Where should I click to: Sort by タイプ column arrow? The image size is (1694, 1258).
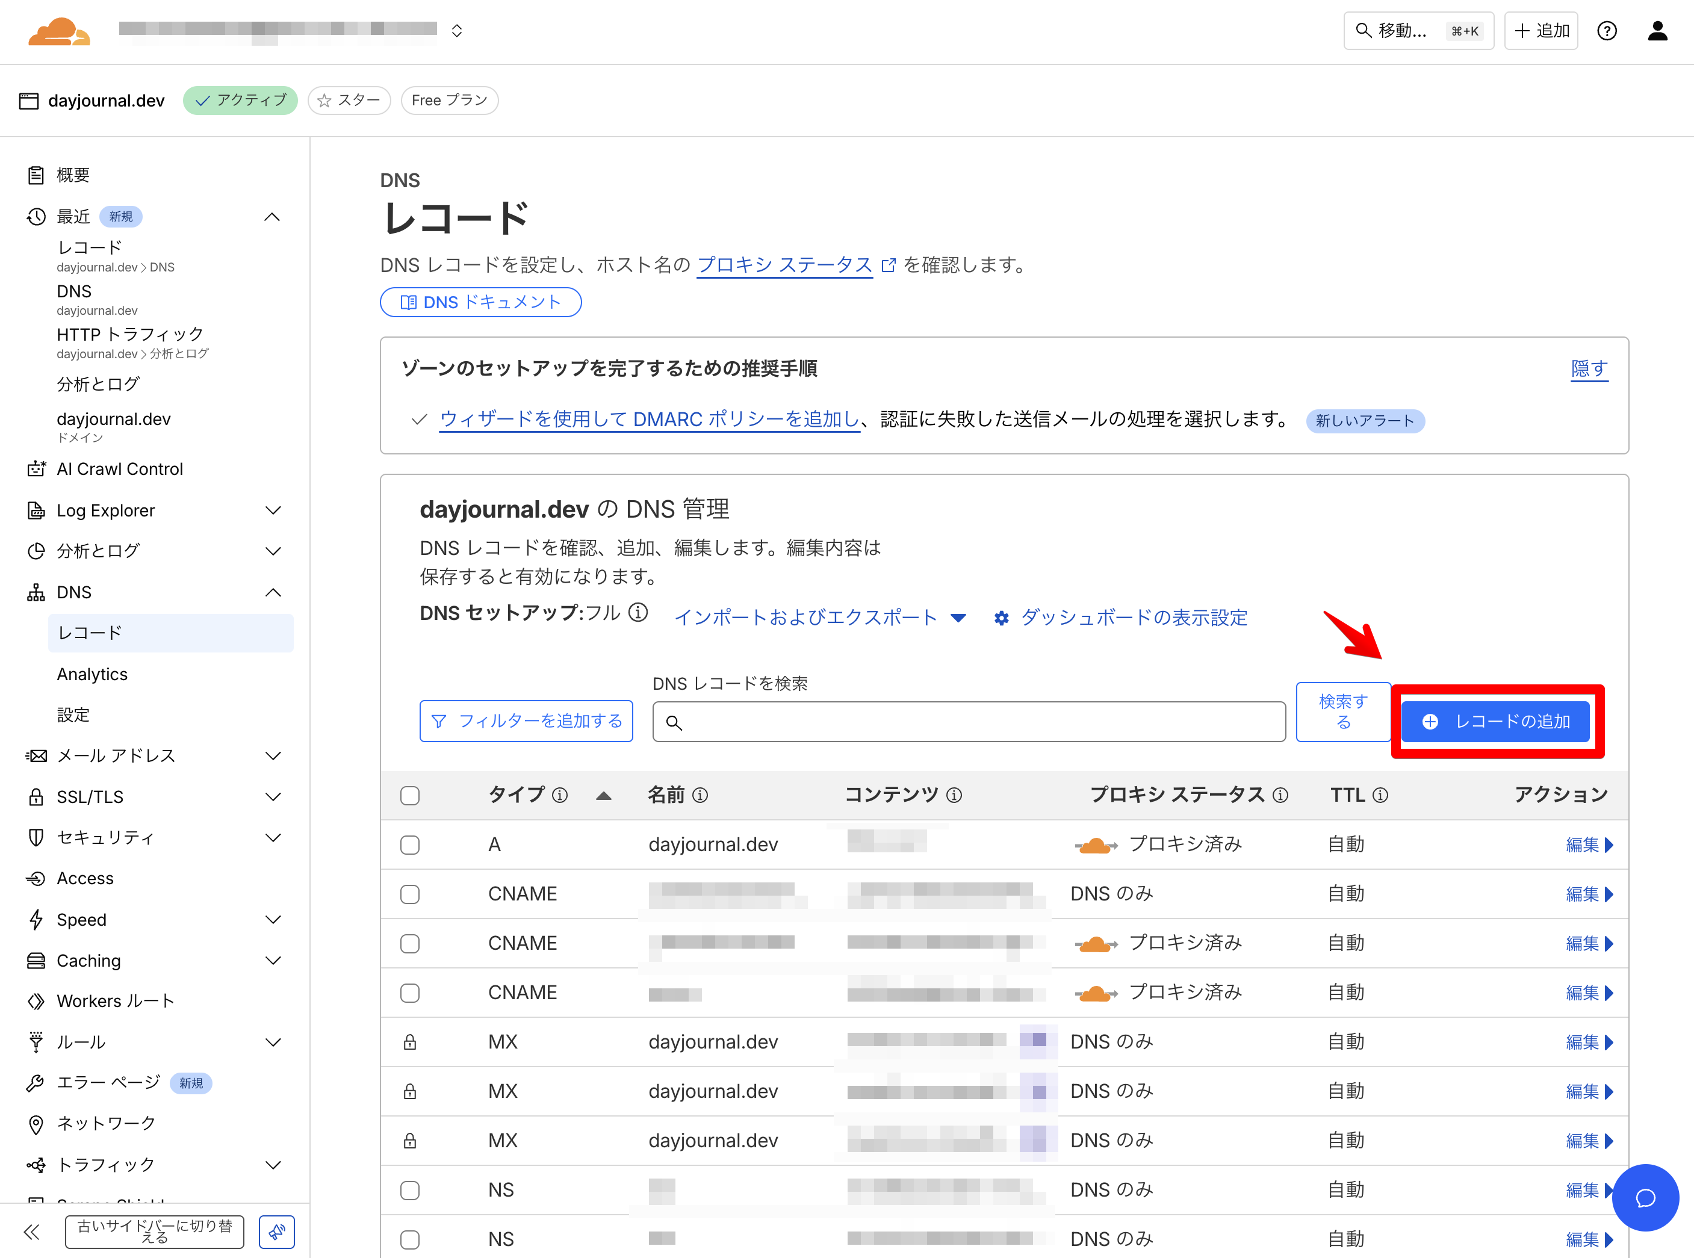[603, 796]
